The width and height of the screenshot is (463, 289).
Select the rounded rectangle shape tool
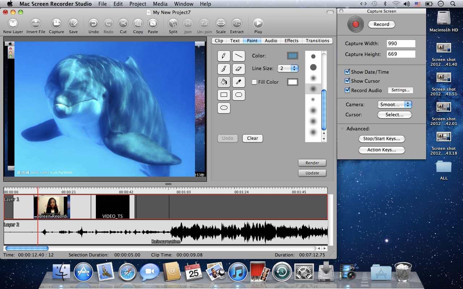(238, 95)
